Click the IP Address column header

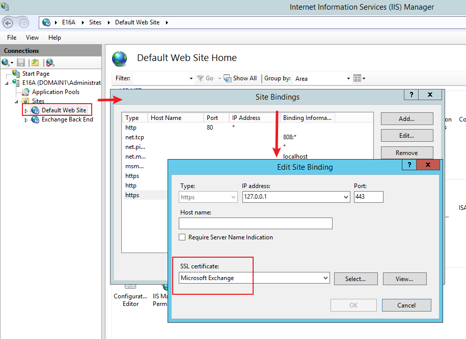[x=255, y=118]
